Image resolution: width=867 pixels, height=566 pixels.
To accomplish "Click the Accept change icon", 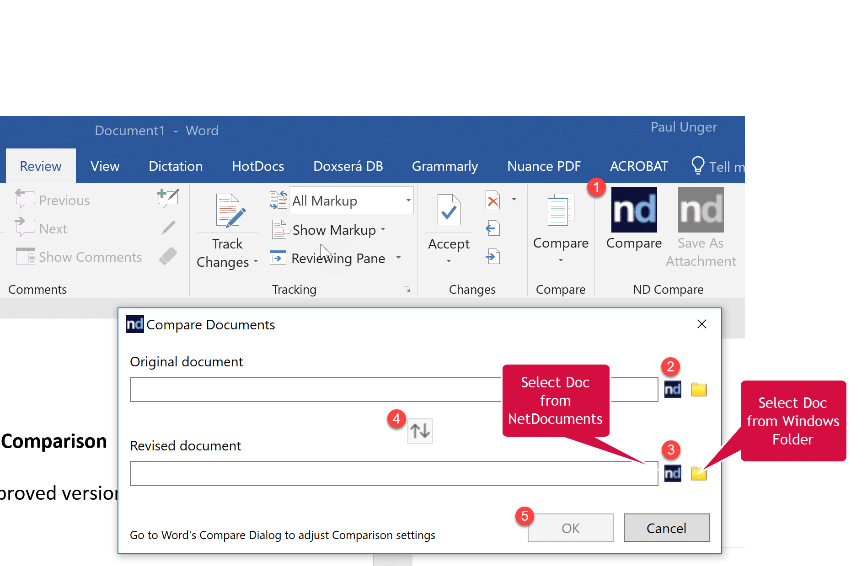I will tap(449, 210).
